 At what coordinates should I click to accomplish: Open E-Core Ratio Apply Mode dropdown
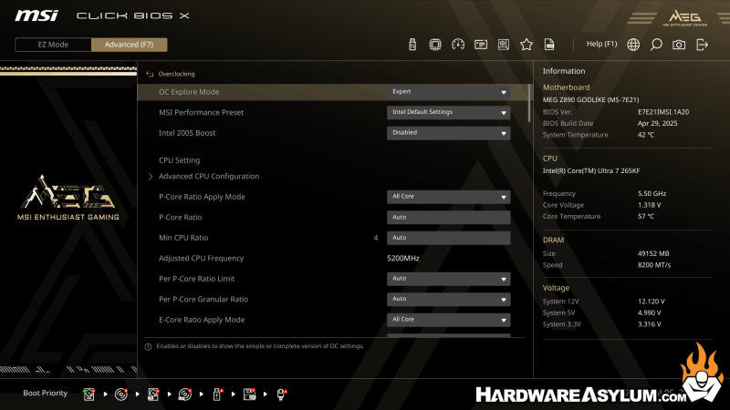click(x=448, y=320)
